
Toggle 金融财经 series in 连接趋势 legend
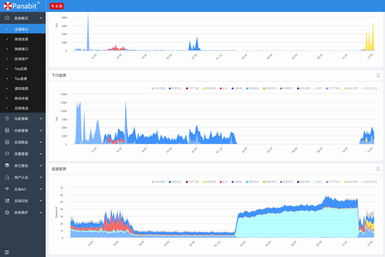pyautogui.click(x=286, y=182)
